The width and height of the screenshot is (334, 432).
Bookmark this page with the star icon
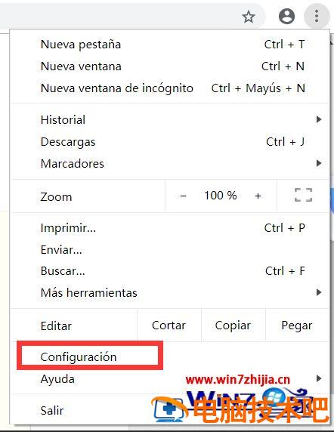249,17
